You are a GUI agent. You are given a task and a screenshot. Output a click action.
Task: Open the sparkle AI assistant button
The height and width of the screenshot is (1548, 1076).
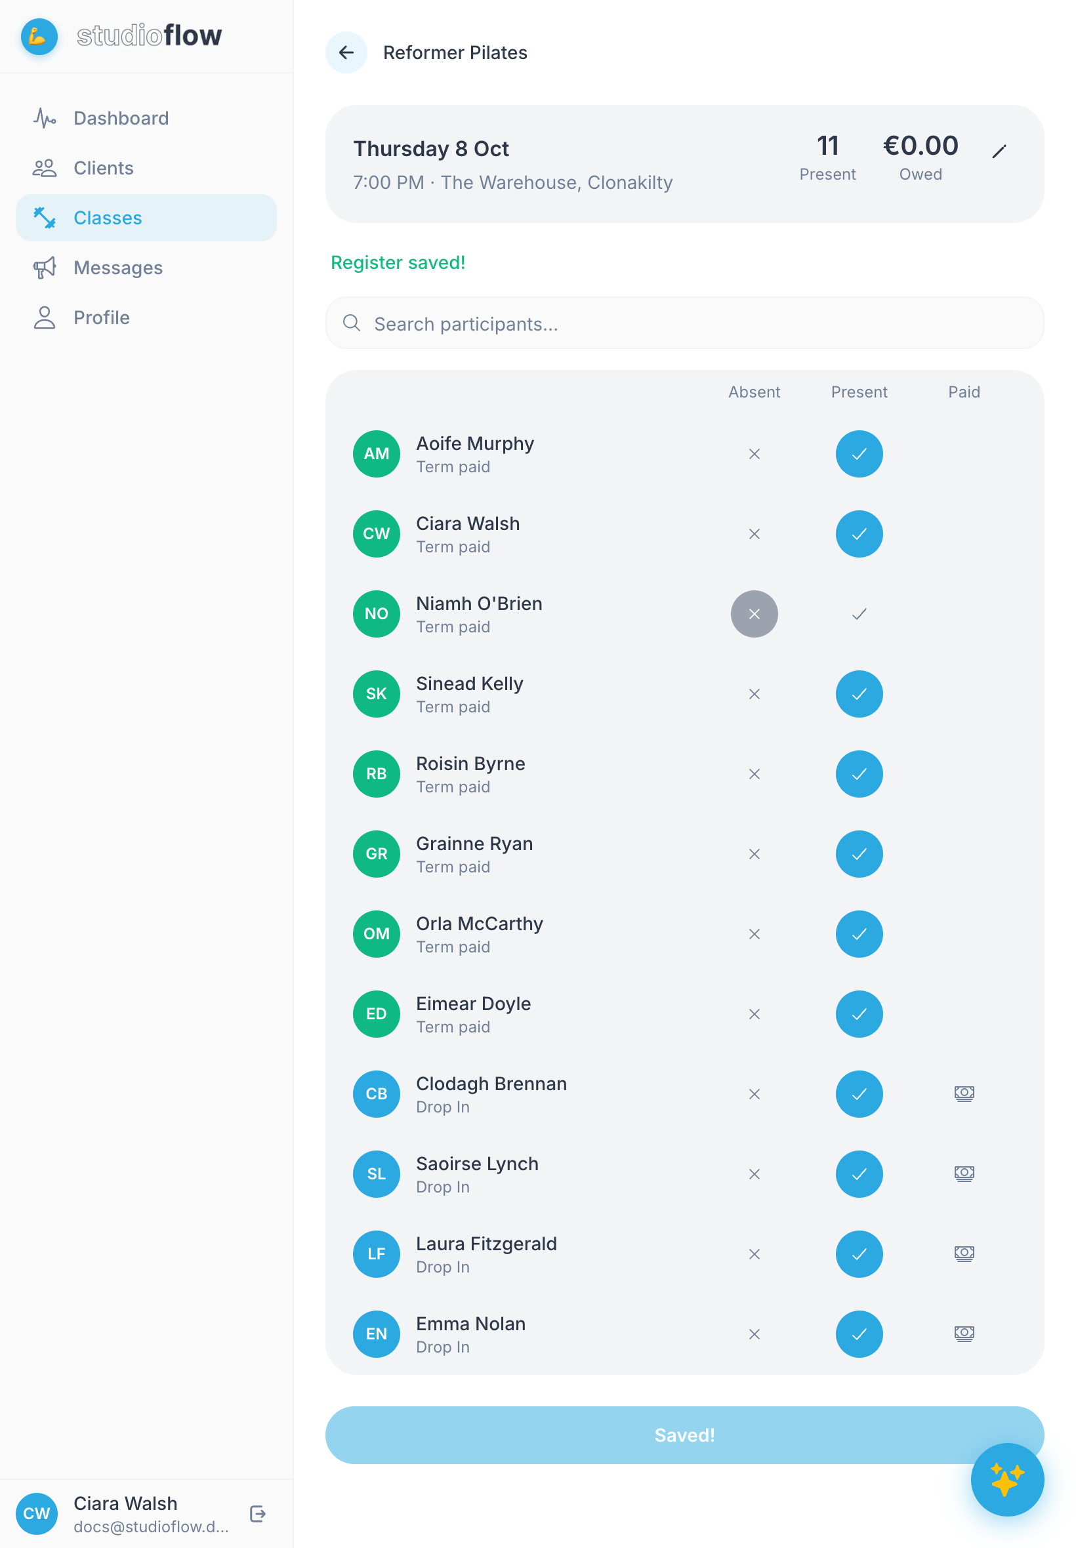1007,1480
